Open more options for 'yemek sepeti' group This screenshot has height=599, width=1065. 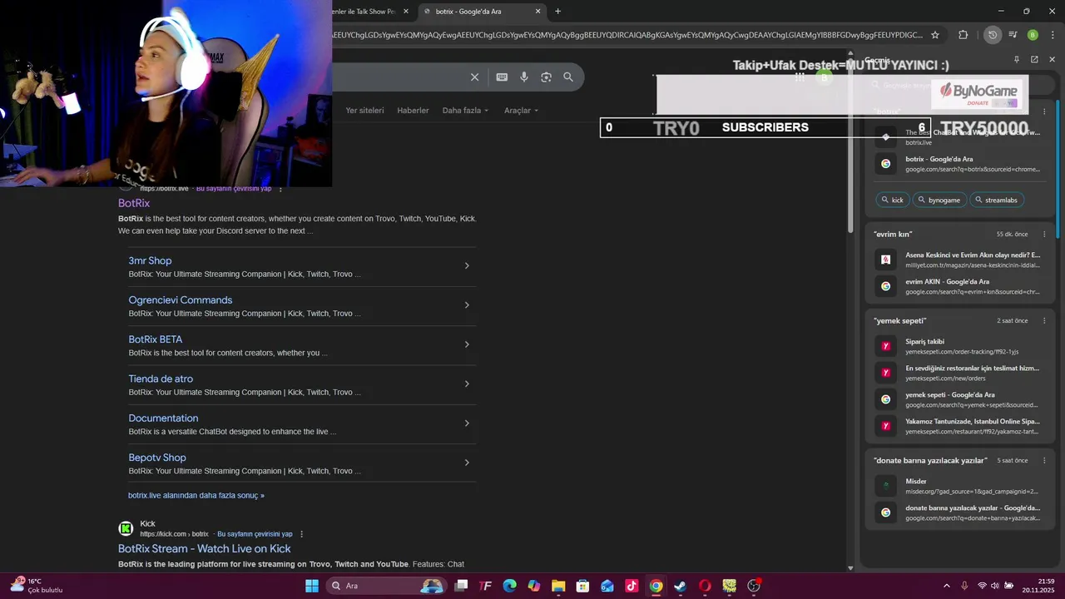tap(1044, 321)
